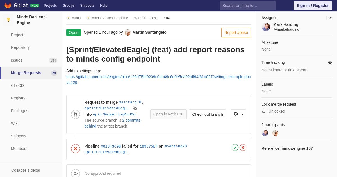
Task: Click Sign in / Register button
Action: point(313,6)
